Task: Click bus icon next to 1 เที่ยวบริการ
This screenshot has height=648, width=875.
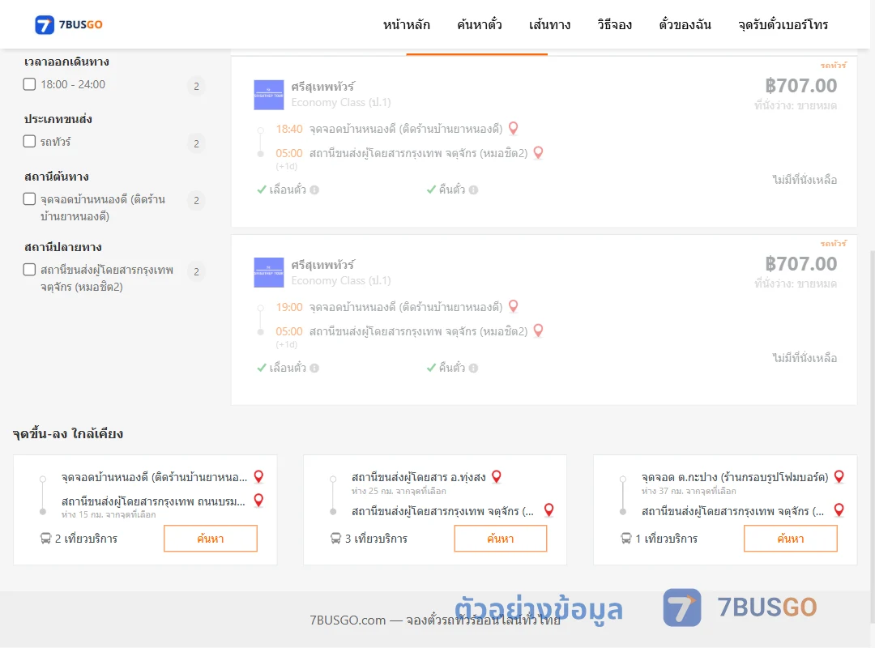Action: click(x=626, y=539)
